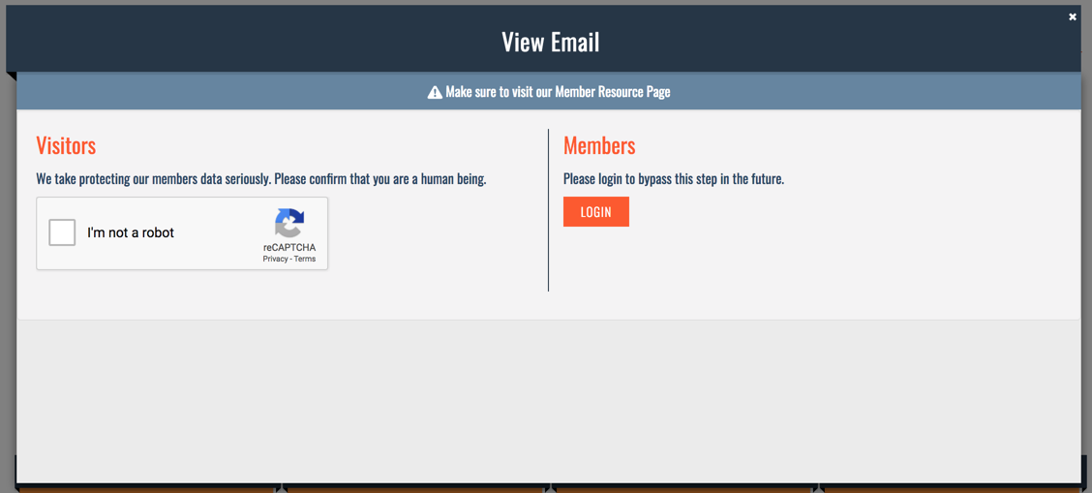Open the reCAPTCHA Terms link

tap(304, 259)
